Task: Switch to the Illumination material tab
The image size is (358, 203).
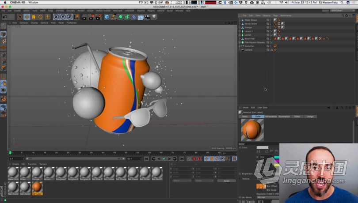Action: (284, 117)
